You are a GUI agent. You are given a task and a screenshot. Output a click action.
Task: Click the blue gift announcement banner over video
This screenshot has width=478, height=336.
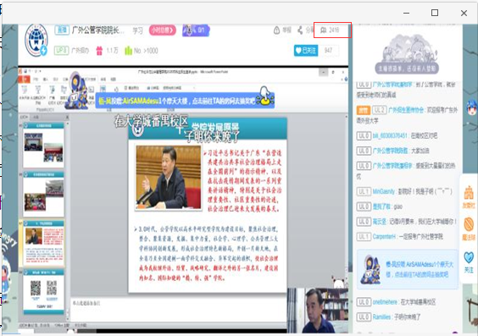coord(185,101)
